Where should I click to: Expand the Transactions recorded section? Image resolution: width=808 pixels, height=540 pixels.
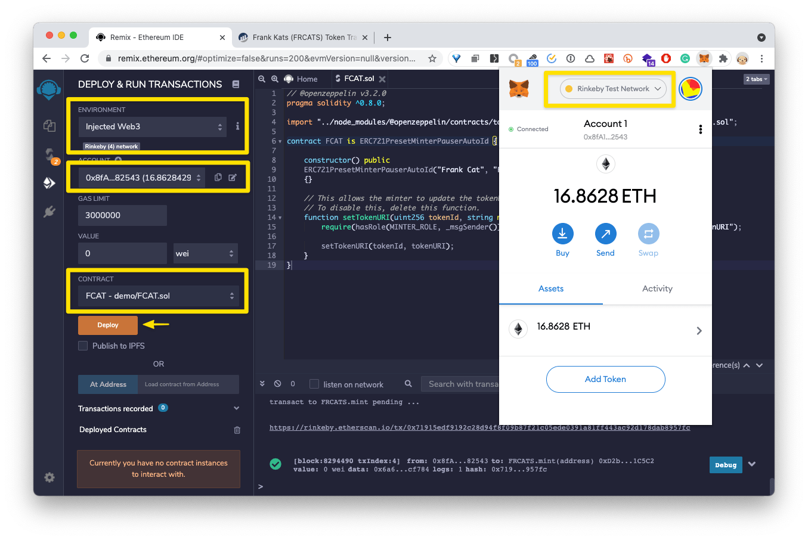pyautogui.click(x=236, y=408)
